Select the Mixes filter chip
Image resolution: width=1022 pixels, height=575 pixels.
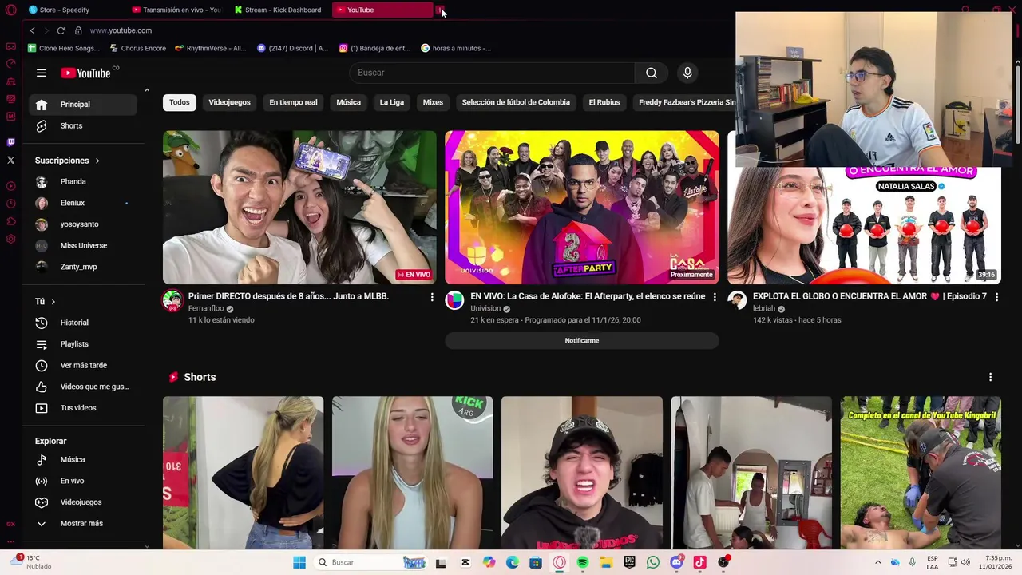click(x=433, y=102)
